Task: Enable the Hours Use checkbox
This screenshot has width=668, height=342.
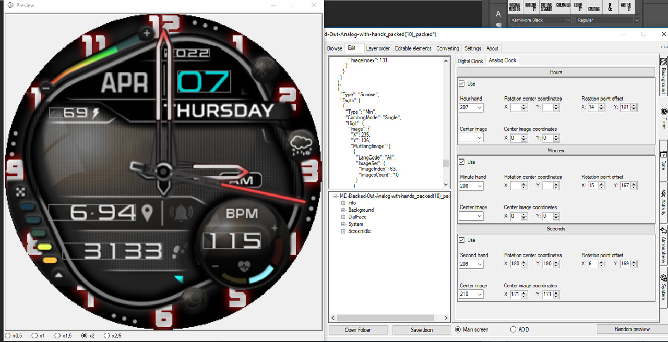Action: (x=462, y=83)
